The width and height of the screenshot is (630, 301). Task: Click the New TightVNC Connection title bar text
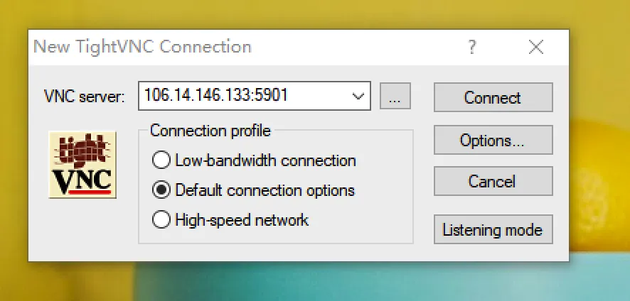[142, 47]
